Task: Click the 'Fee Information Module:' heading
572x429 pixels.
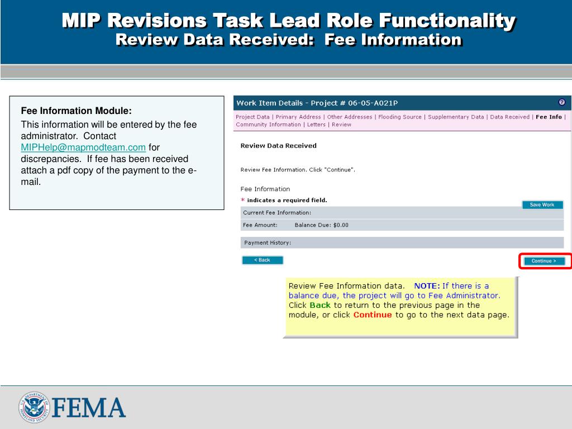Action: point(76,111)
